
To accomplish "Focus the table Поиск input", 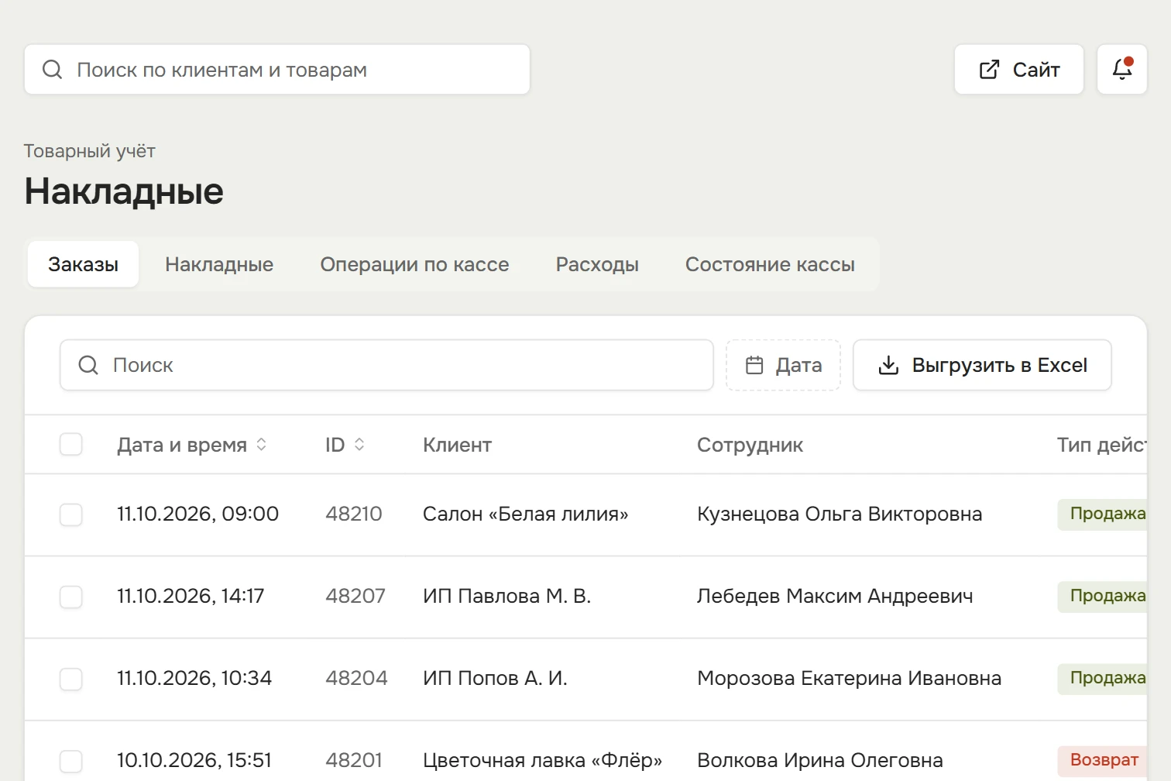I will (x=386, y=365).
